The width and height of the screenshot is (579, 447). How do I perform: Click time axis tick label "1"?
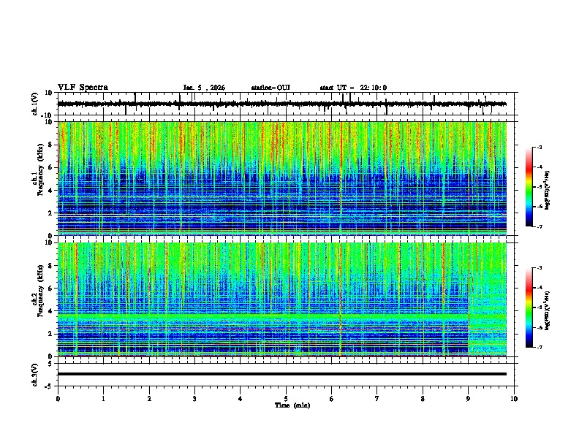pos(103,399)
